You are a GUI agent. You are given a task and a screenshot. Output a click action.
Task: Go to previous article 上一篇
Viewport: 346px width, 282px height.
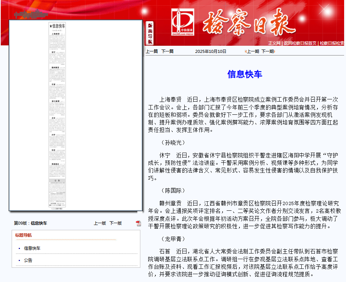(x=152, y=51)
